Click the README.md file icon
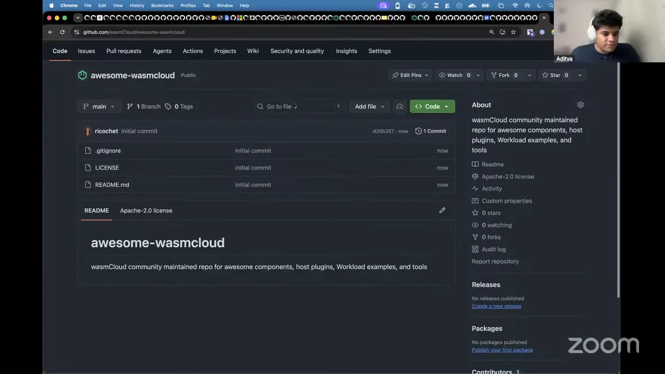The width and height of the screenshot is (665, 374). click(x=88, y=185)
